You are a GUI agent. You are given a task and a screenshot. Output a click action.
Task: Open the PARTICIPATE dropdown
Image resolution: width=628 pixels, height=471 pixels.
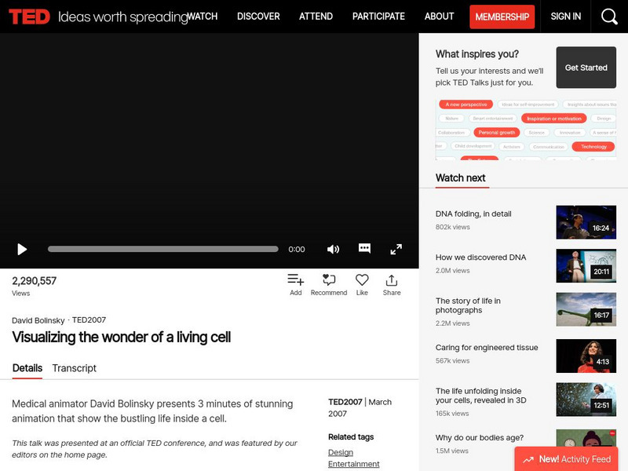(x=378, y=16)
